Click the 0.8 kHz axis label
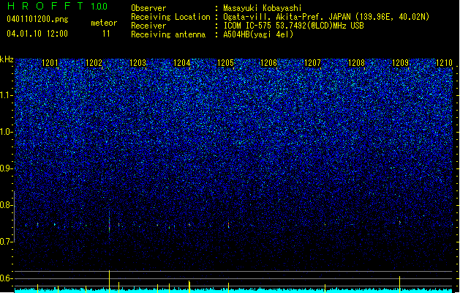The width and height of the screenshot is (460, 293). coord(6,205)
